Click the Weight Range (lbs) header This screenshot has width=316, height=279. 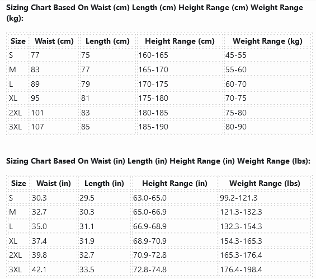[x=265, y=183]
